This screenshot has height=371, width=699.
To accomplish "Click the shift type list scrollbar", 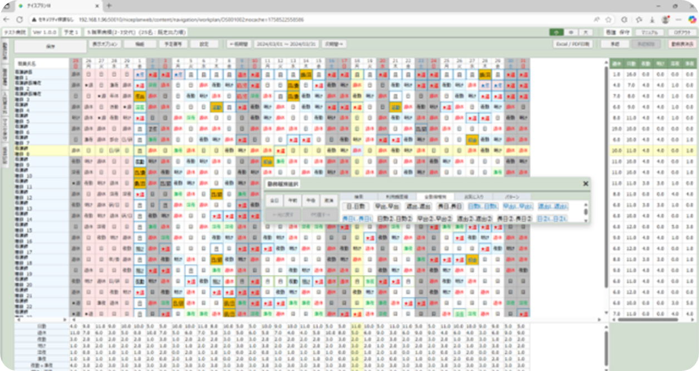I will point(585,212).
